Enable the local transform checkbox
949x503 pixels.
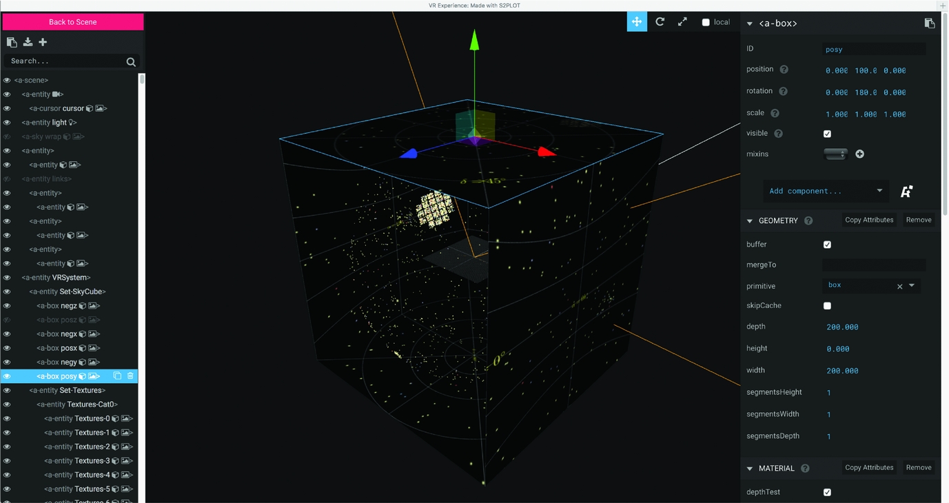(x=706, y=22)
